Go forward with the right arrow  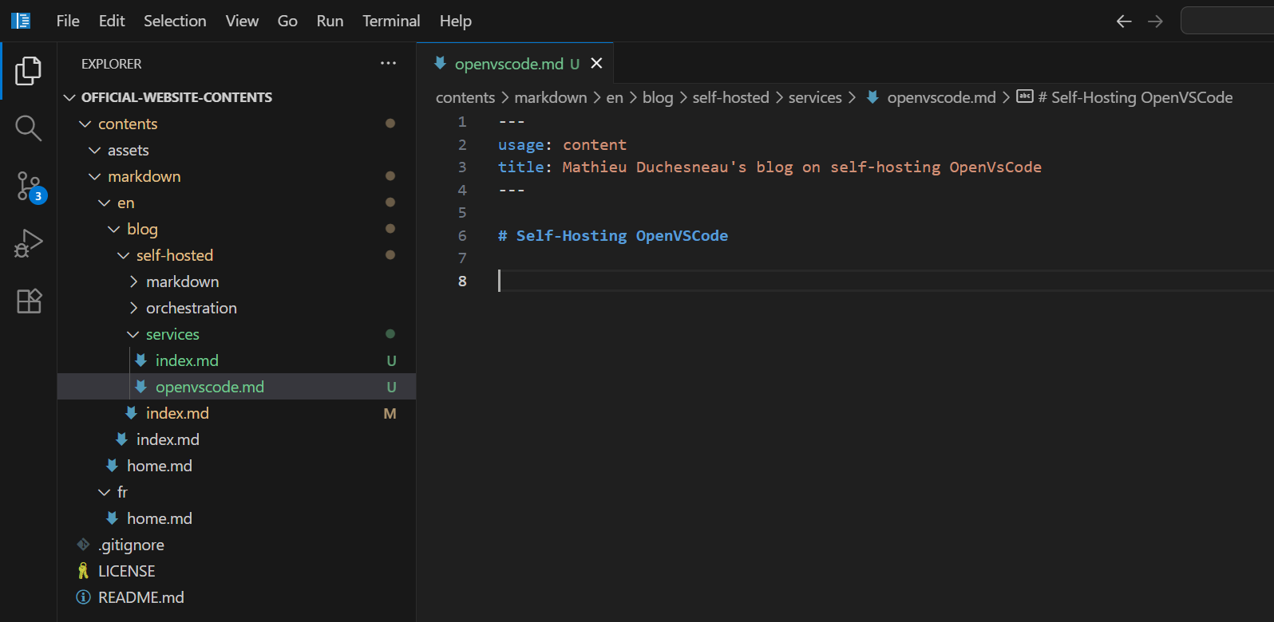coord(1155,22)
